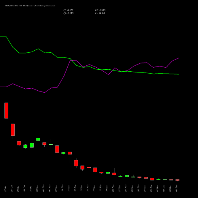
Task: Click the 04 Dec date axis label
Action: point(176,188)
